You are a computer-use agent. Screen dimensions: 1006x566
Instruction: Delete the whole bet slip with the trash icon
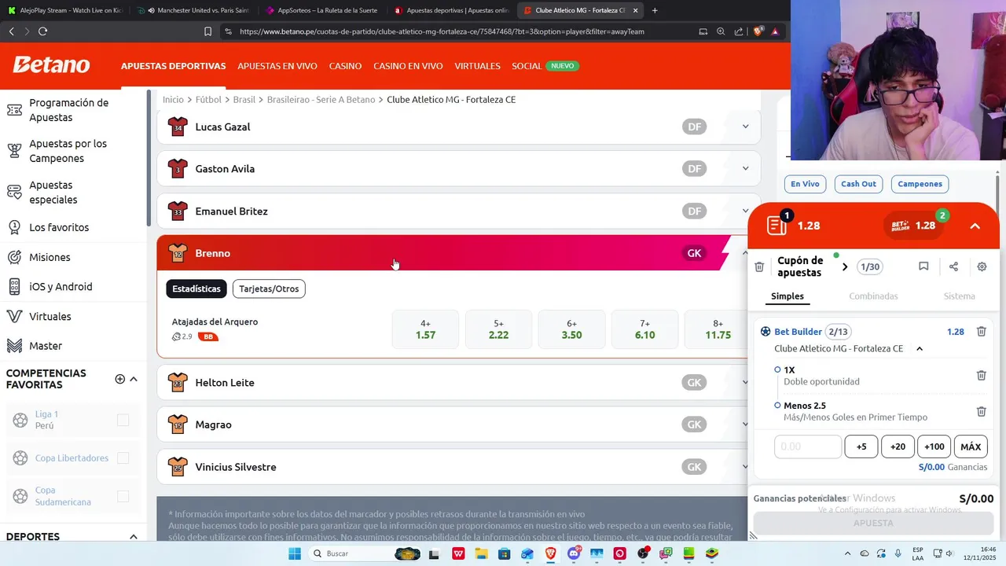pos(759,267)
